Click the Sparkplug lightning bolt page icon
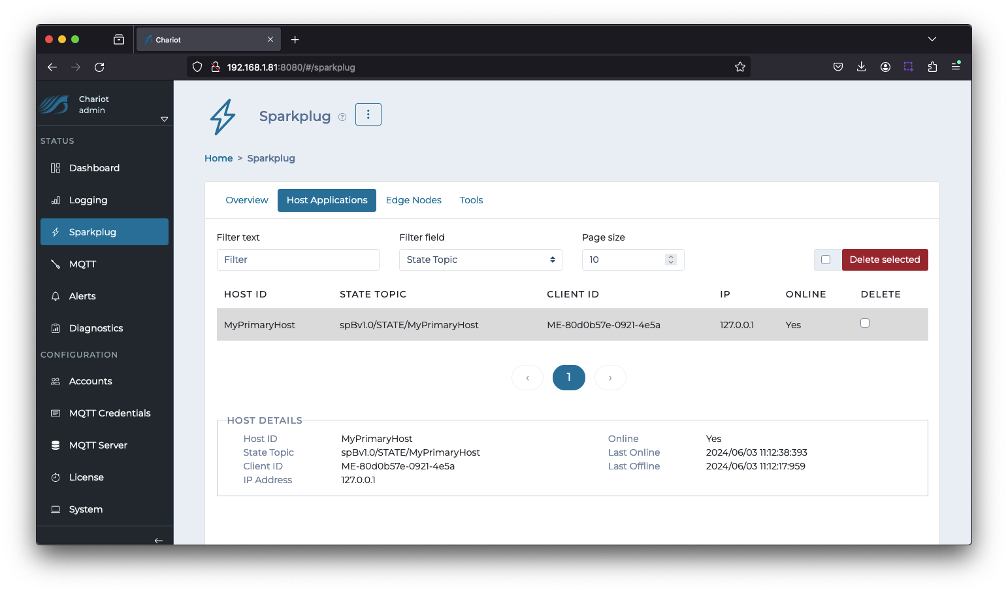Viewport: 1008px width, 593px height. [x=223, y=117]
